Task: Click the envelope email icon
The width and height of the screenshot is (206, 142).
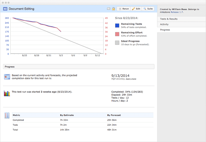Action: (x=109, y=9)
